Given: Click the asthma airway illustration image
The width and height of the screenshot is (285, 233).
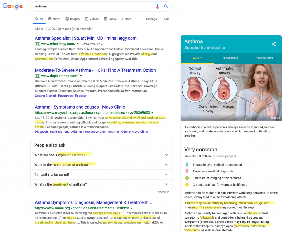Looking at the screenshot, I should (x=231, y=92).
